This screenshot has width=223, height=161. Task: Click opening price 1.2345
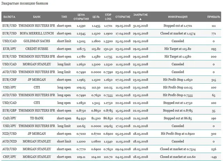[x=81, y=33]
